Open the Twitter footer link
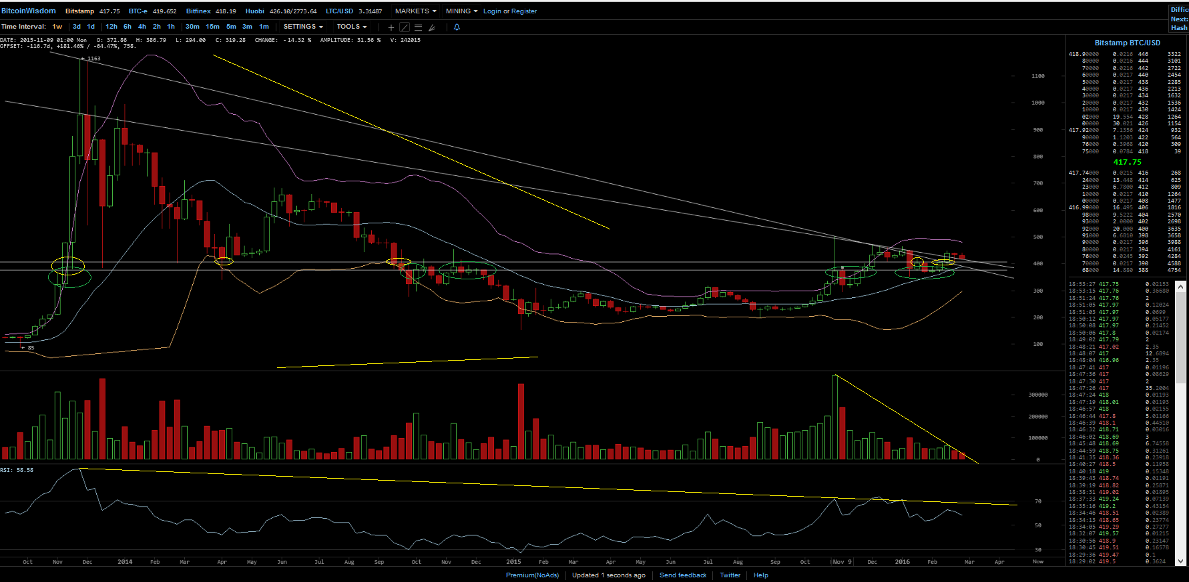The height and width of the screenshot is (582, 1189). [x=730, y=575]
